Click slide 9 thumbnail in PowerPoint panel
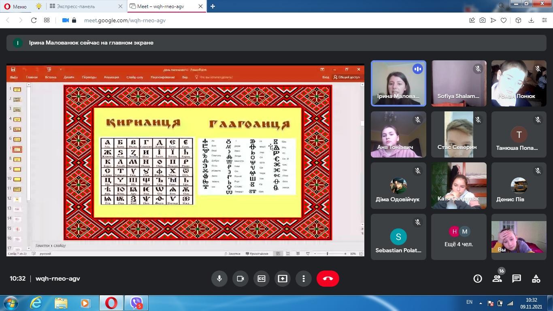 17,169
